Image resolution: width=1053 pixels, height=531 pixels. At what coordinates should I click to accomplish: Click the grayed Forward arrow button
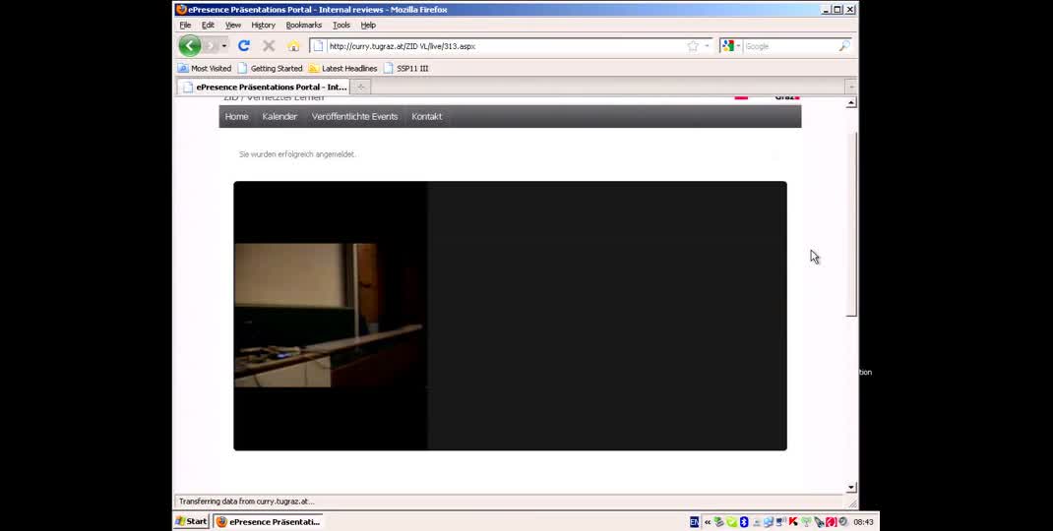point(210,45)
